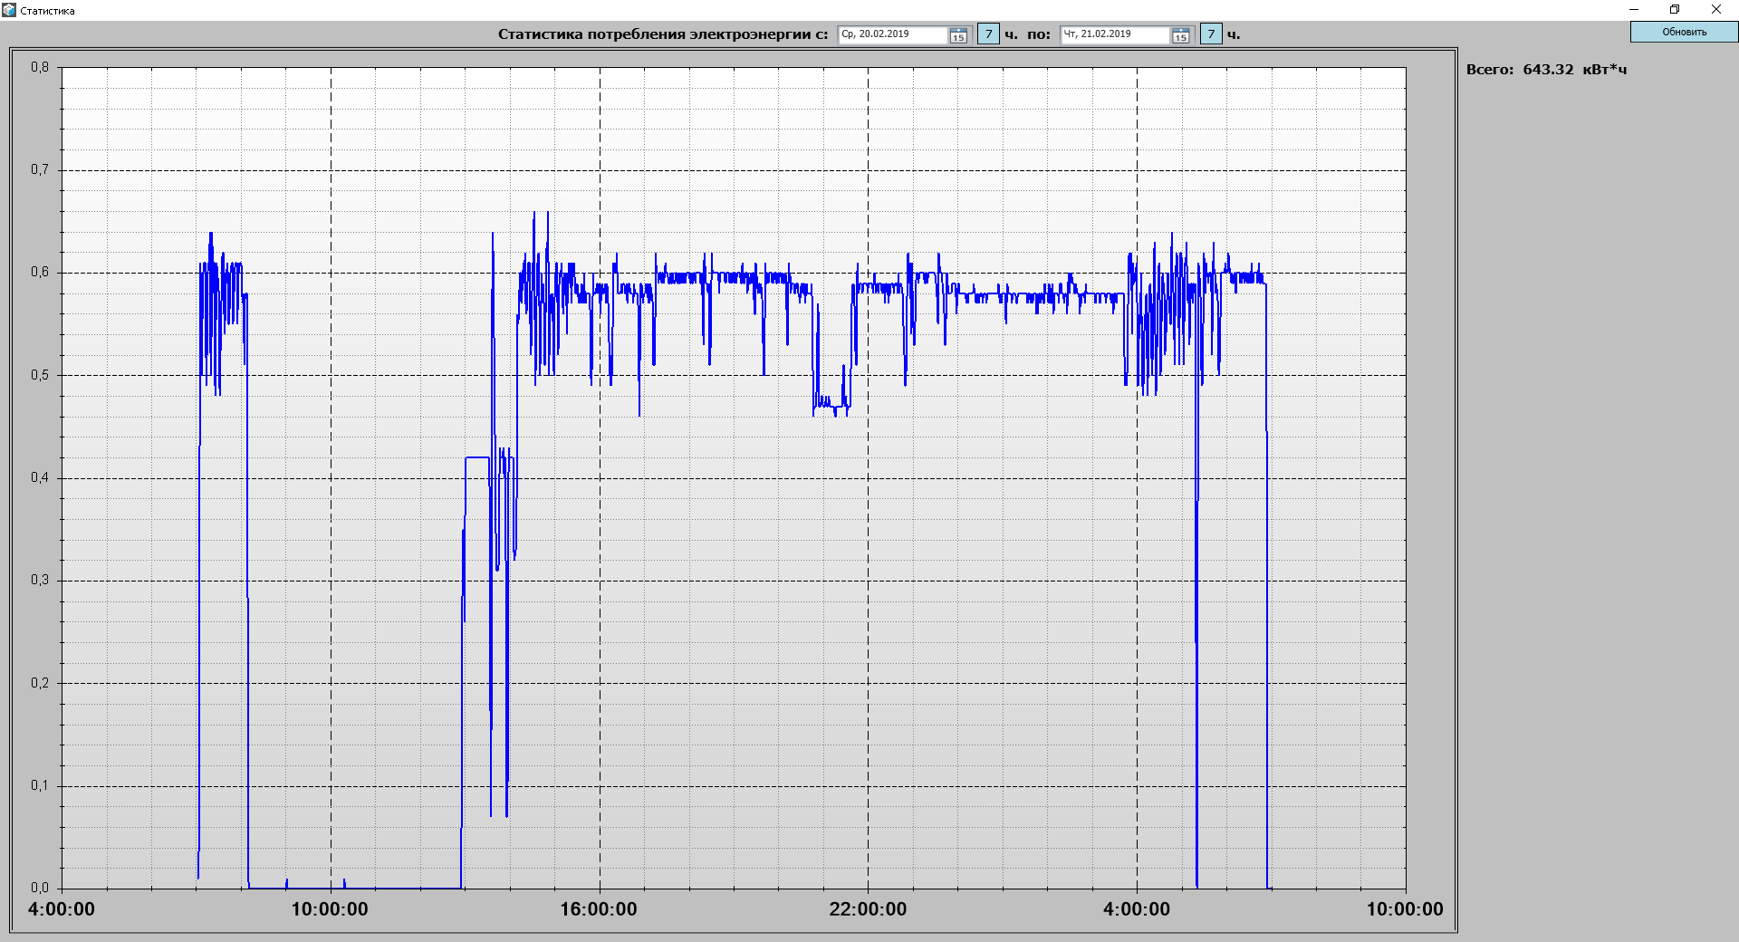Screen dimensions: 1739x942
Task: Click the 0,7 value on vertical axis
Action: pos(40,169)
